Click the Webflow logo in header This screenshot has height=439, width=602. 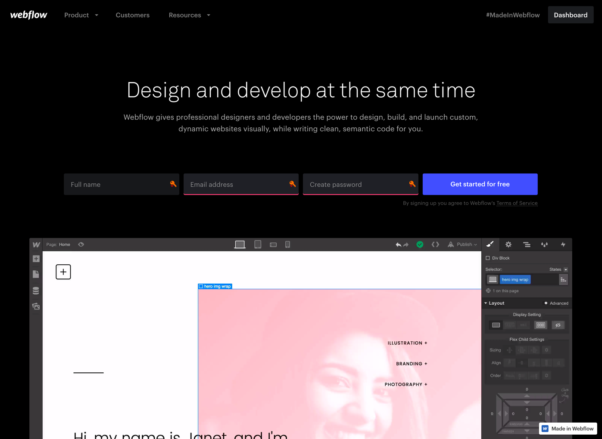coord(28,15)
